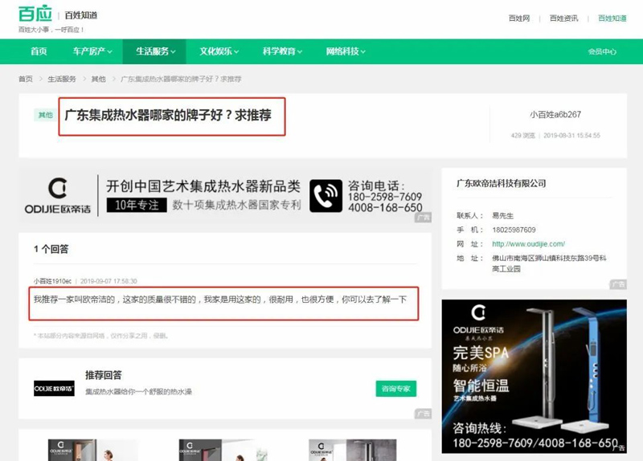Click the 生活服务 breadcrumb link

(x=62, y=79)
